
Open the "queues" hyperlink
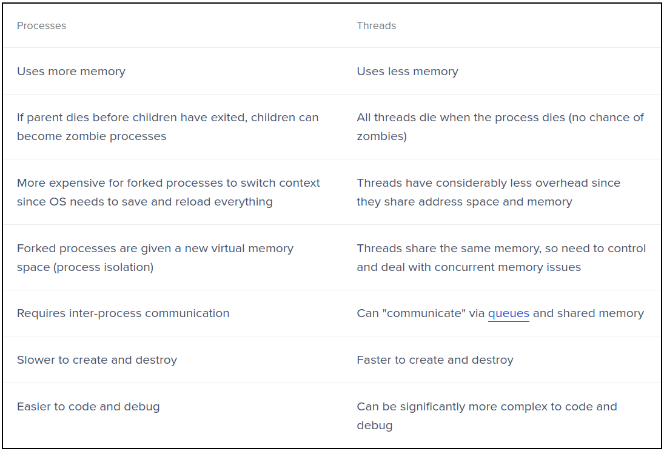pyautogui.click(x=508, y=313)
